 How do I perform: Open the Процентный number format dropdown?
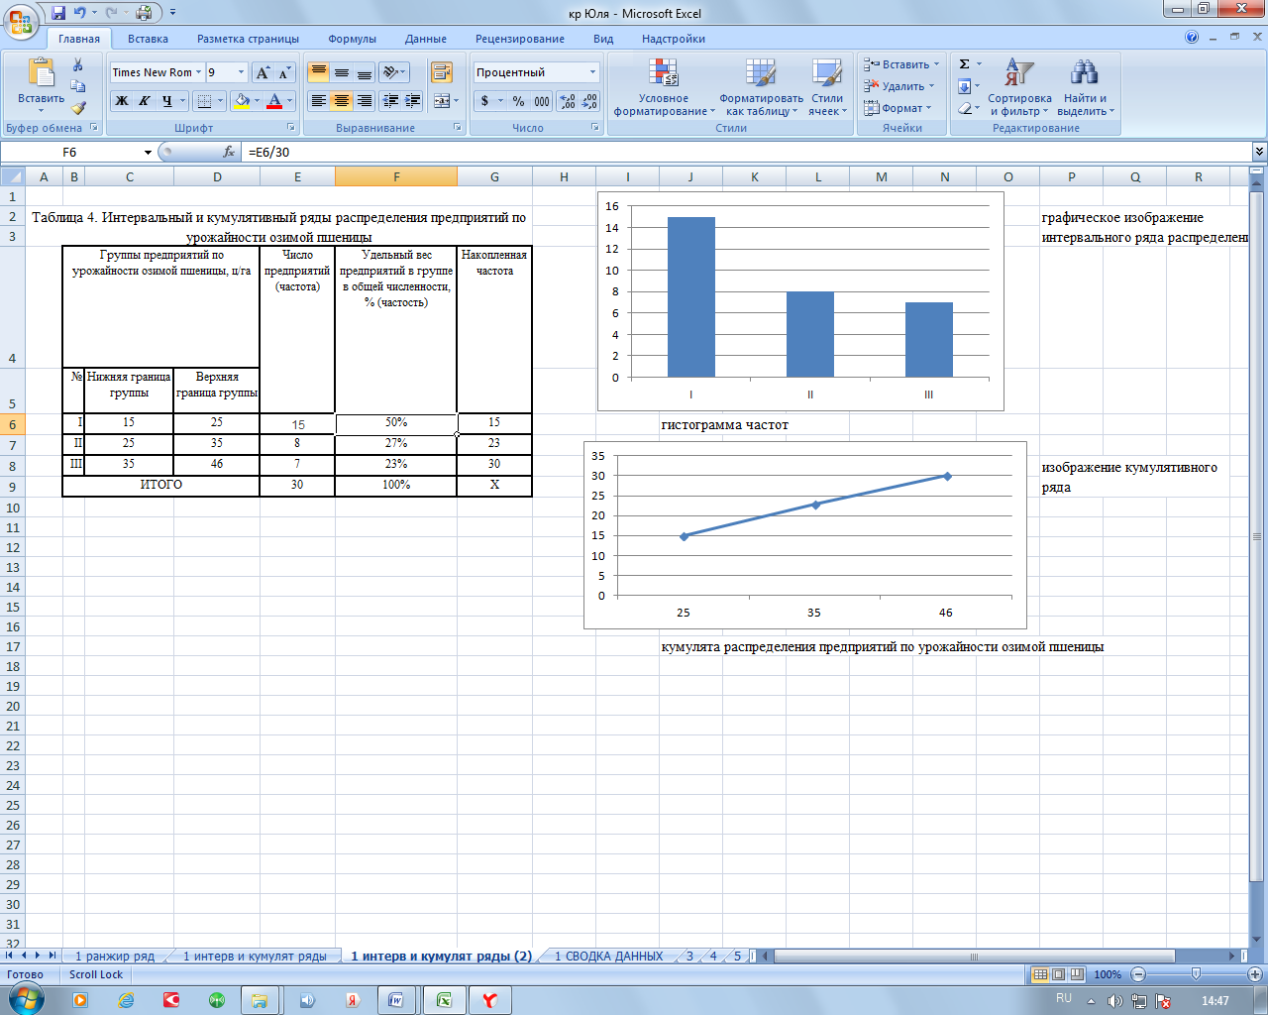(592, 72)
